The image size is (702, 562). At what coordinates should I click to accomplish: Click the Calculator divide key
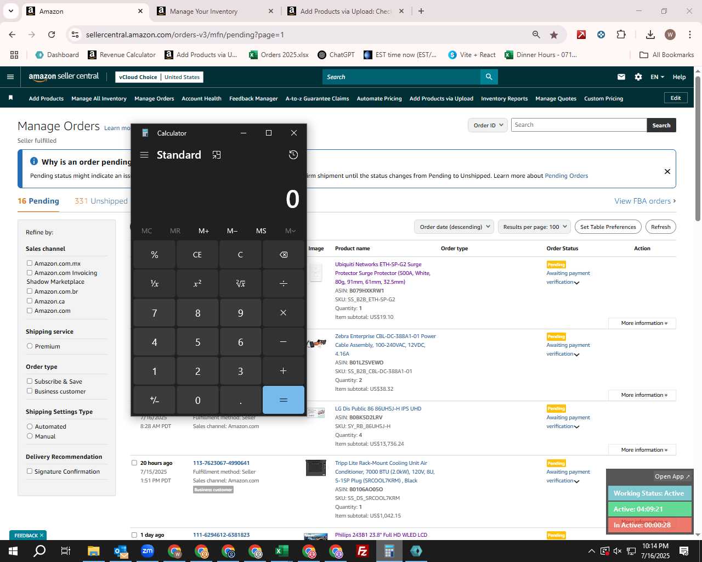[x=284, y=283]
